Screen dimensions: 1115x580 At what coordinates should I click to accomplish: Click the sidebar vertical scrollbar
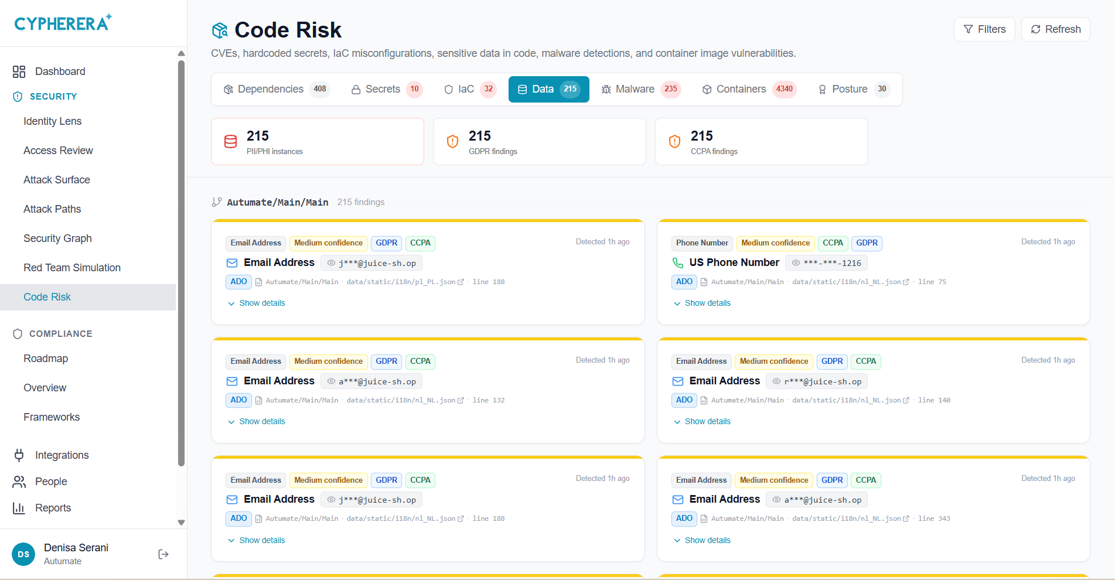181,264
